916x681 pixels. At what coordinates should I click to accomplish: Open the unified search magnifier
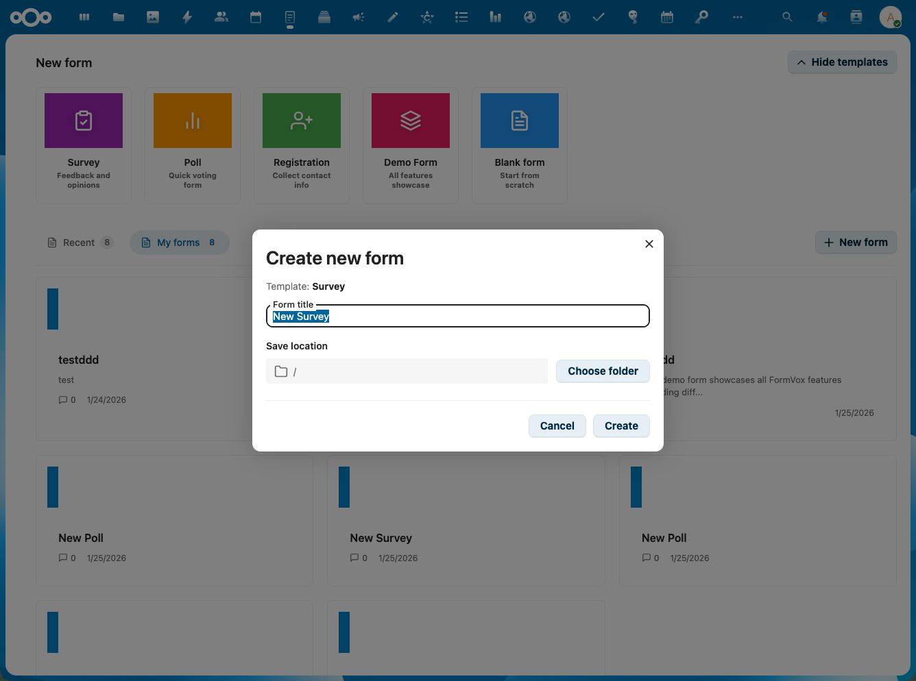[x=786, y=17]
